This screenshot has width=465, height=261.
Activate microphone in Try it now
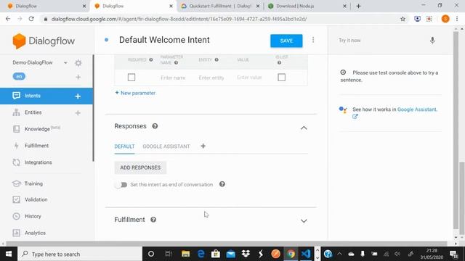coord(432,41)
